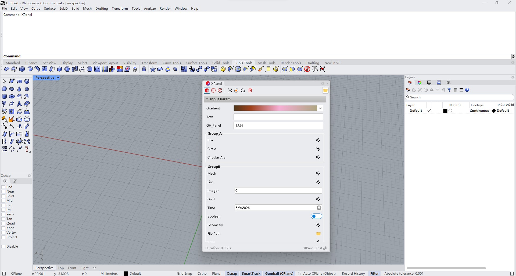Enable the Point osnap checkbox
Image resolution: width=516 pixels, height=276 pixels.
[x=3, y=196]
